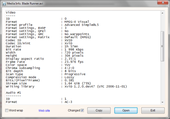Click the 'XVID' Codec ID value
Viewport: 170px width, 119px height.
68,40
